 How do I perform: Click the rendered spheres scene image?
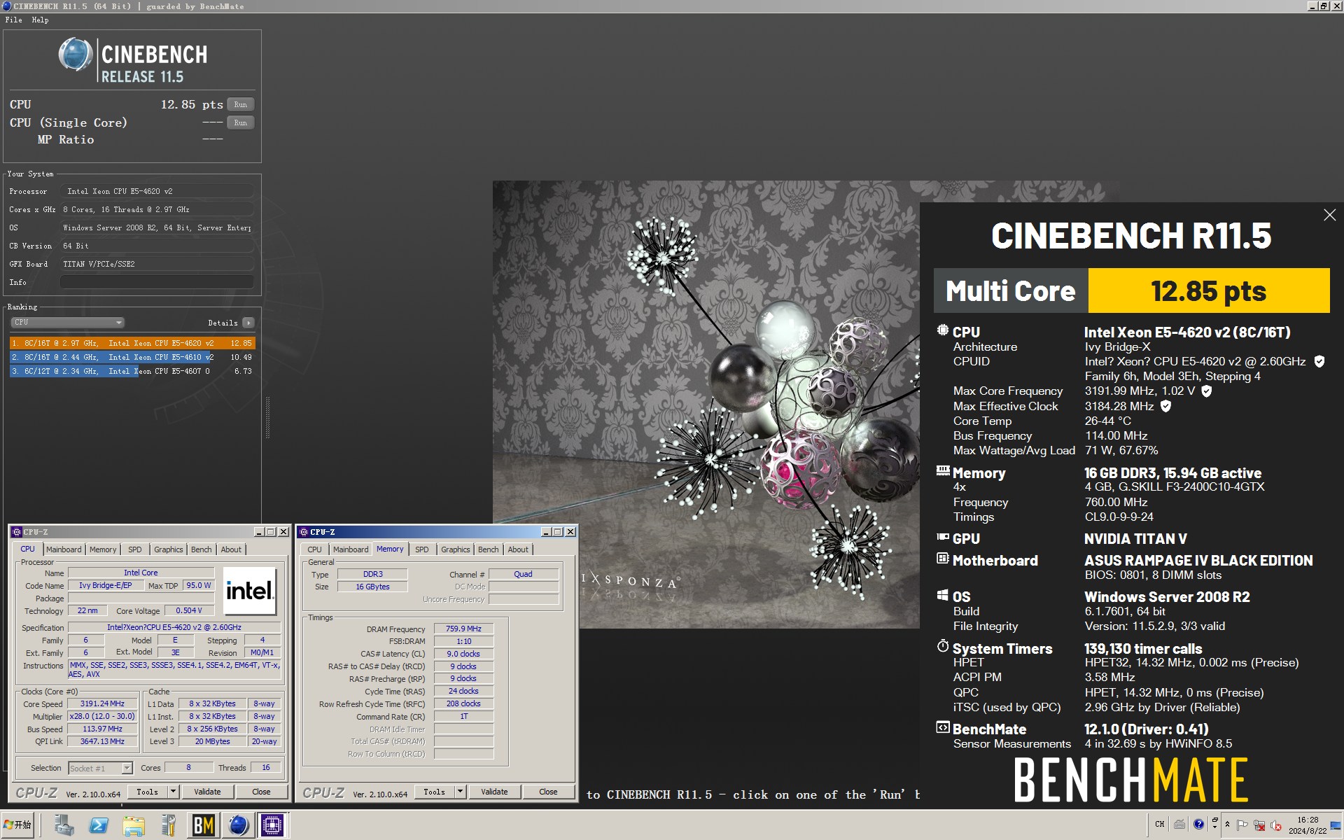tap(706, 405)
